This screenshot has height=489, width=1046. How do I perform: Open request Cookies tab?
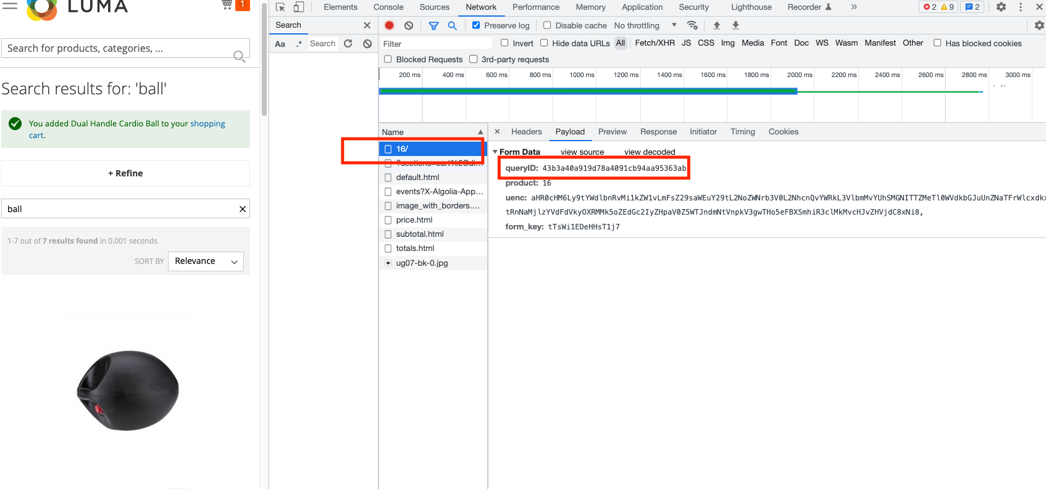(784, 131)
